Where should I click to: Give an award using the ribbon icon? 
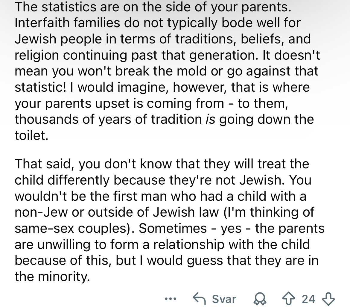[x=260, y=299]
